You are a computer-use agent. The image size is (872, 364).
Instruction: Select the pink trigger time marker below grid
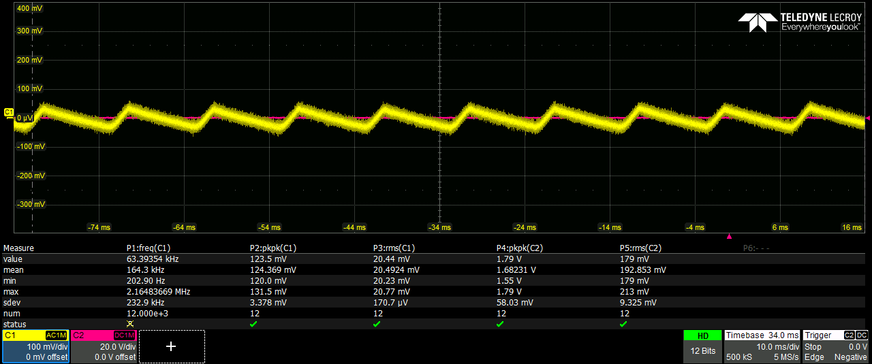(x=729, y=237)
